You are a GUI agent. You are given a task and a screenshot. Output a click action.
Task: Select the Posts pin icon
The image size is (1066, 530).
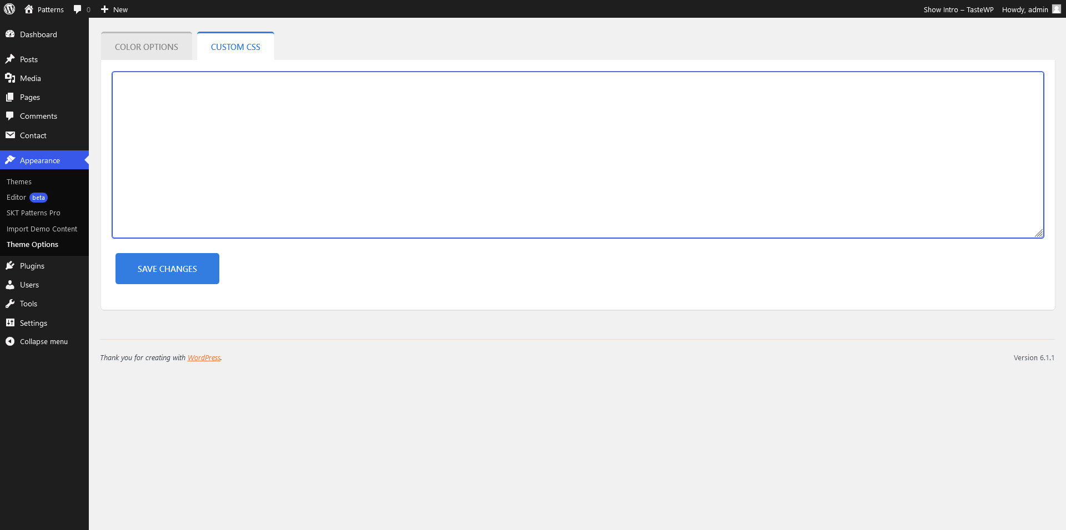click(x=10, y=59)
